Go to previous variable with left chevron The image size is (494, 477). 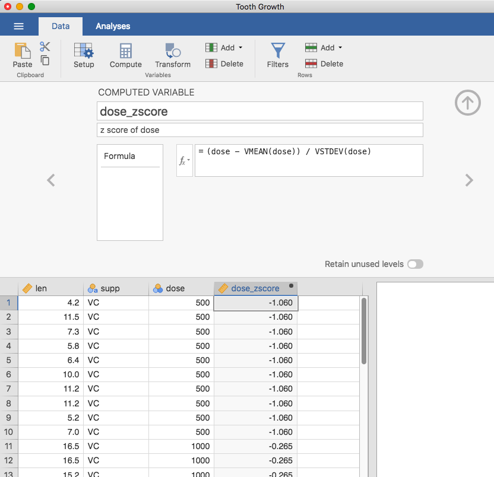pos(51,180)
